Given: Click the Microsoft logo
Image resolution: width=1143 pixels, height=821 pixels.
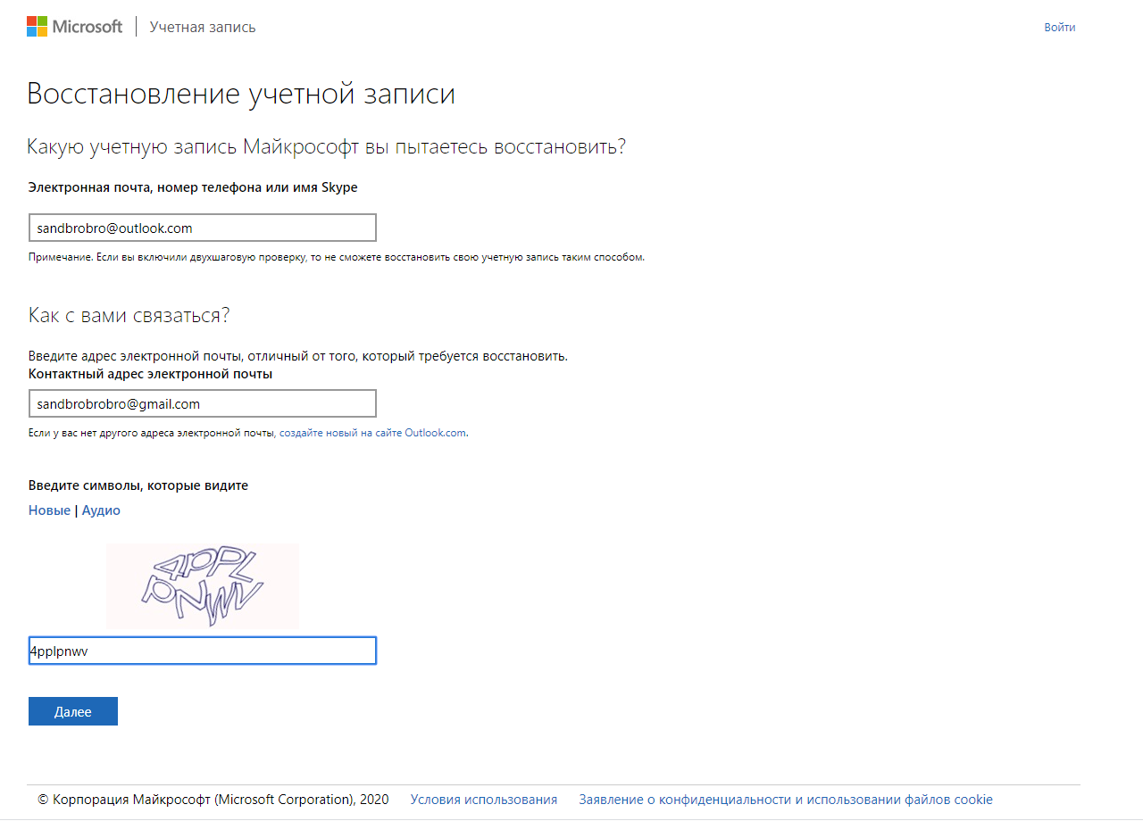Looking at the screenshot, I should point(74,27).
